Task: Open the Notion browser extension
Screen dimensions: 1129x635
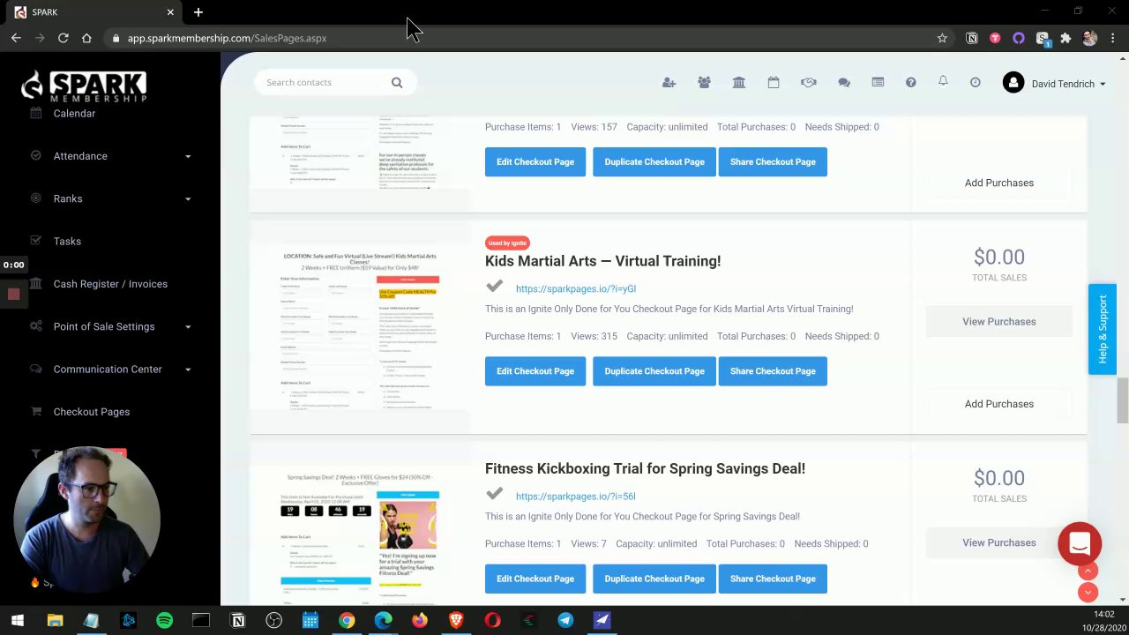Action: coord(972,38)
